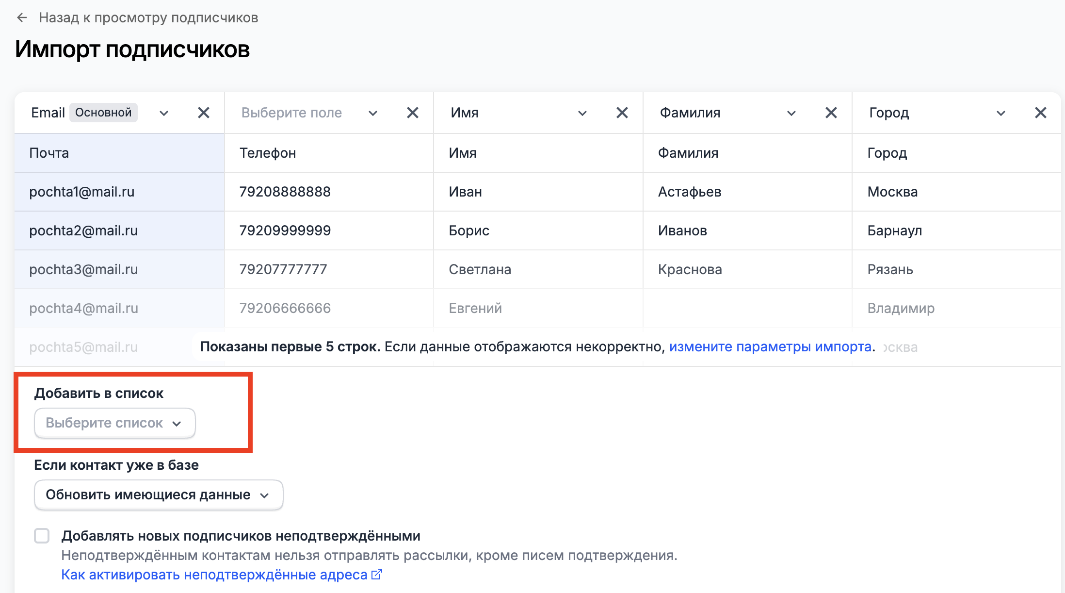Viewport: 1065px width, 593px height.
Task: Open 'измените параметры импорта' link
Action: click(x=770, y=347)
